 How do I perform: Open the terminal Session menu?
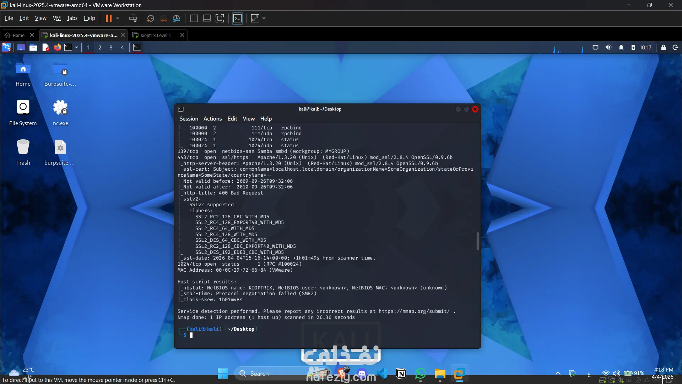[x=189, y=119]
